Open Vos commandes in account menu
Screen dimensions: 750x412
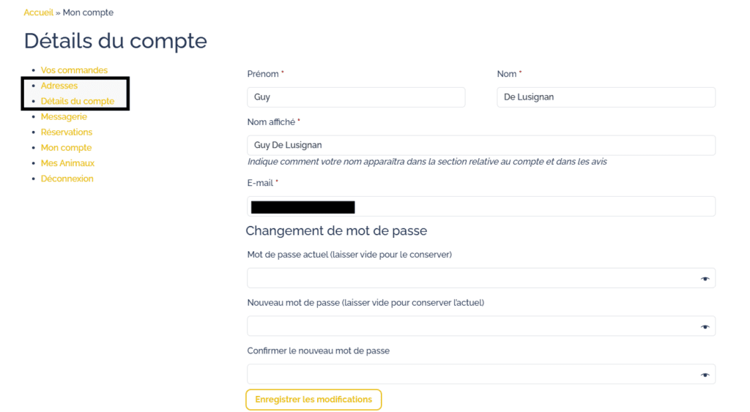click(74, 70)
